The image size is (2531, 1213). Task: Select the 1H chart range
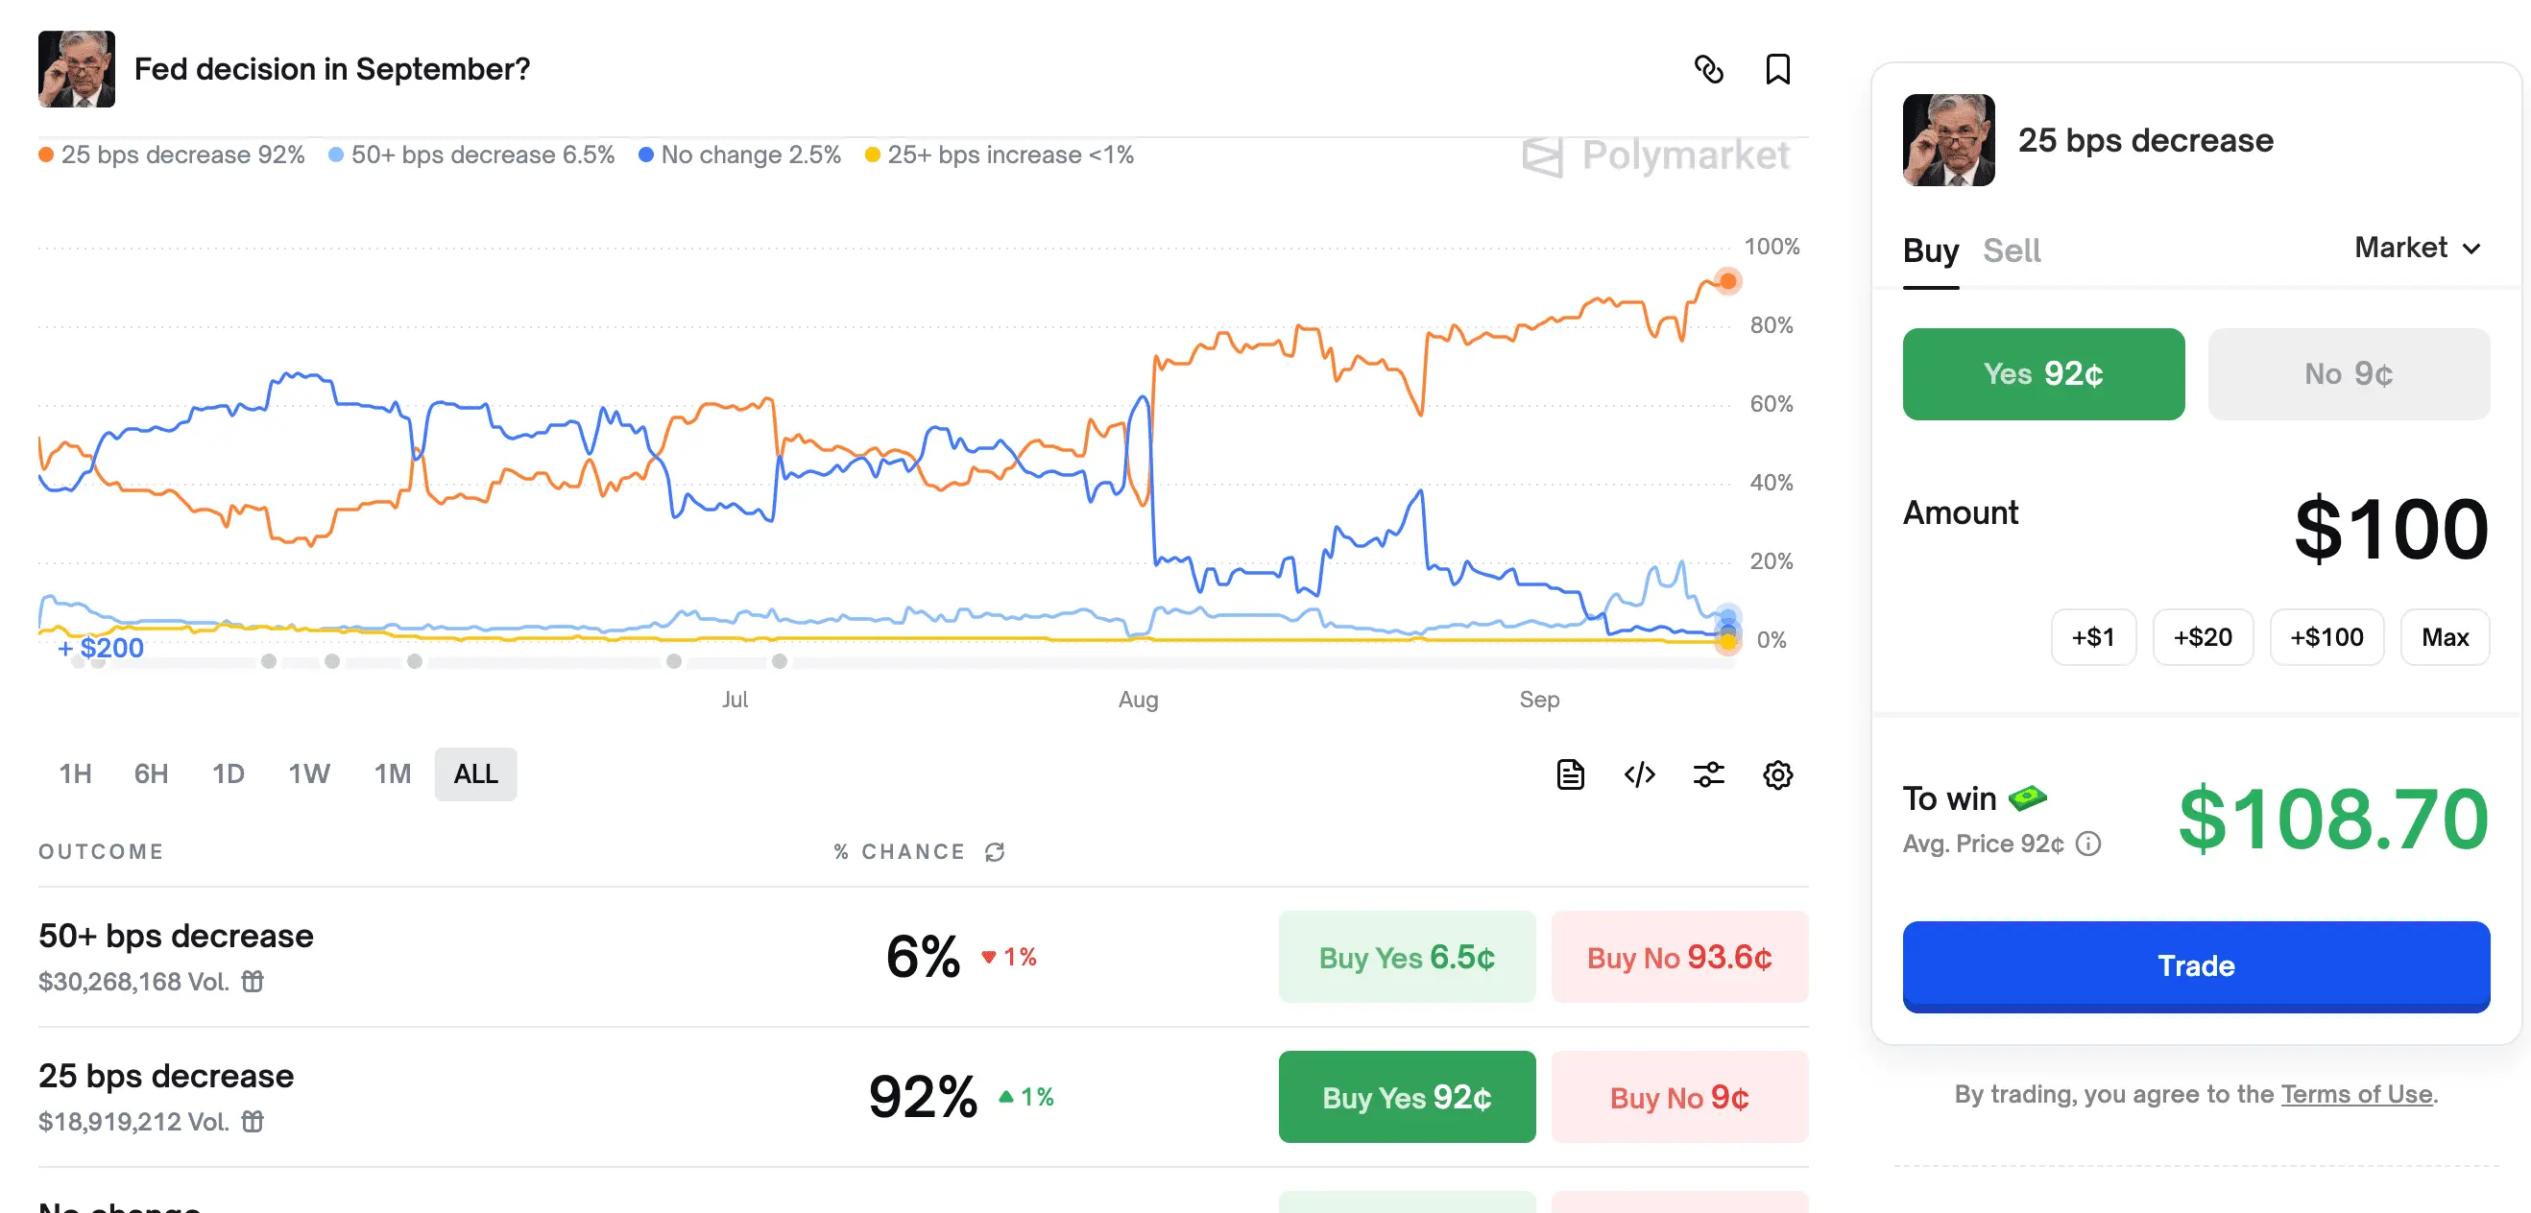pyautogui.click(x=76, y=774)
